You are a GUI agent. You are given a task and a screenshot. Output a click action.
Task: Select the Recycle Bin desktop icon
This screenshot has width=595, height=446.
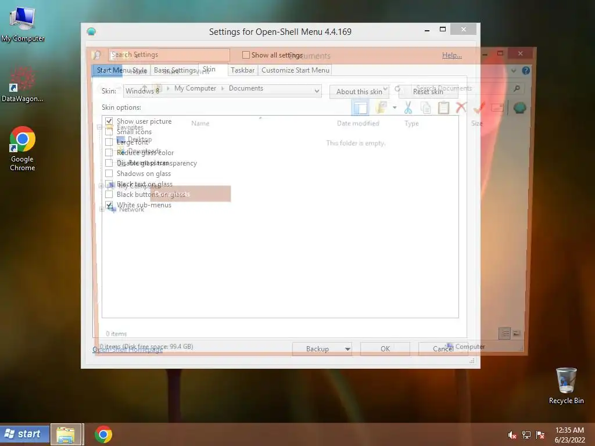coord(566,386)
